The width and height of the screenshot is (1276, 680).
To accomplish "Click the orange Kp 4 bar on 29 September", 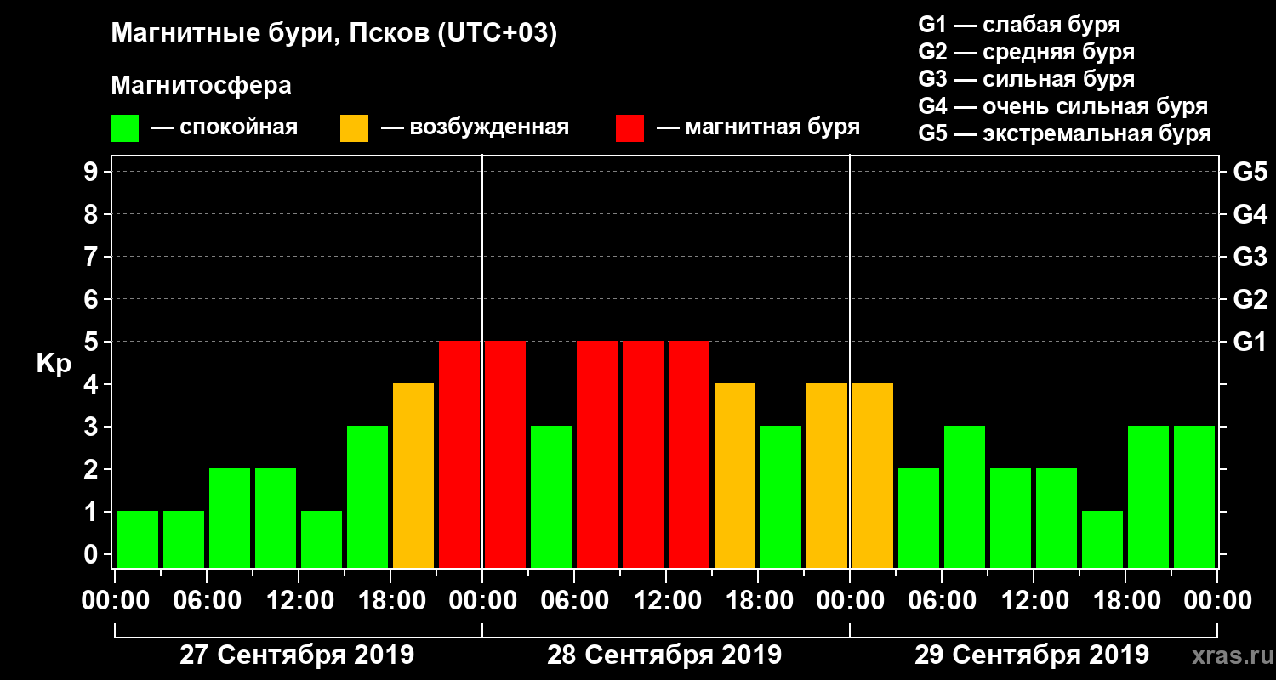I will [x=873, y=475].
